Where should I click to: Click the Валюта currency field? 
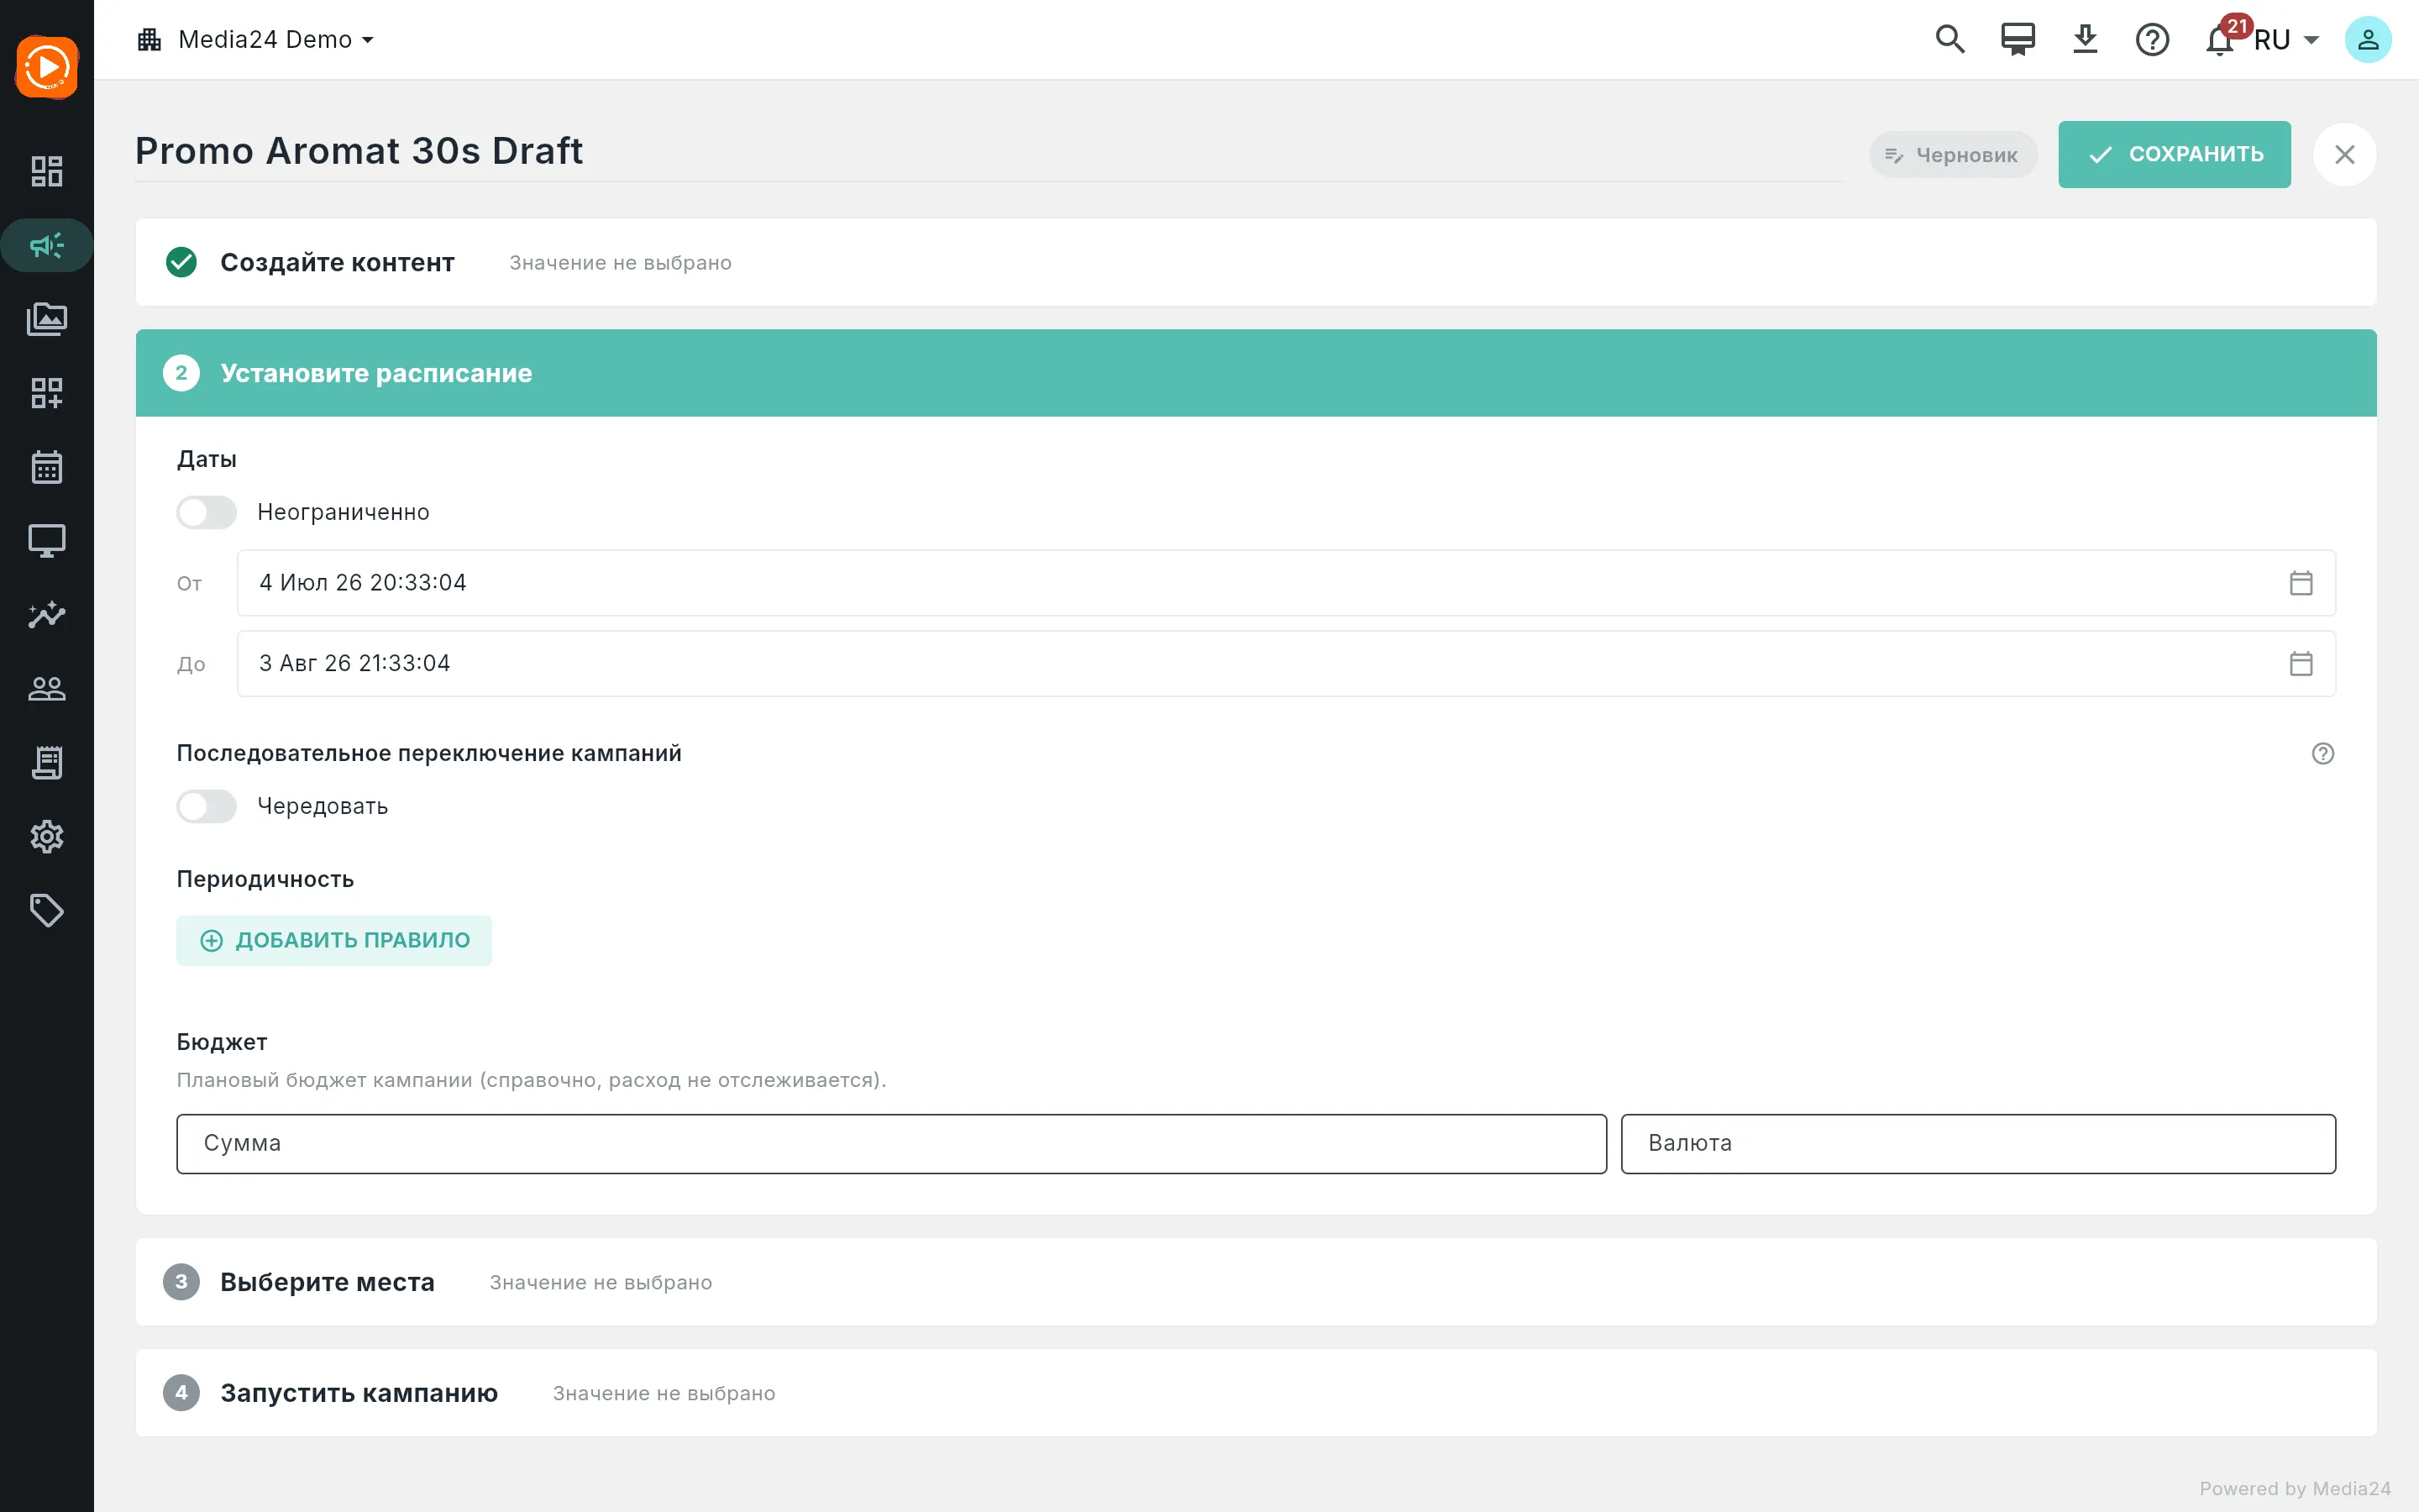[1978, 1143]
